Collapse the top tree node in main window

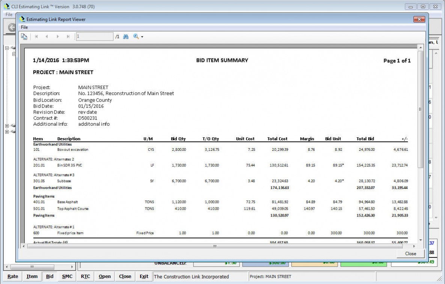click(x=7, y=48)
